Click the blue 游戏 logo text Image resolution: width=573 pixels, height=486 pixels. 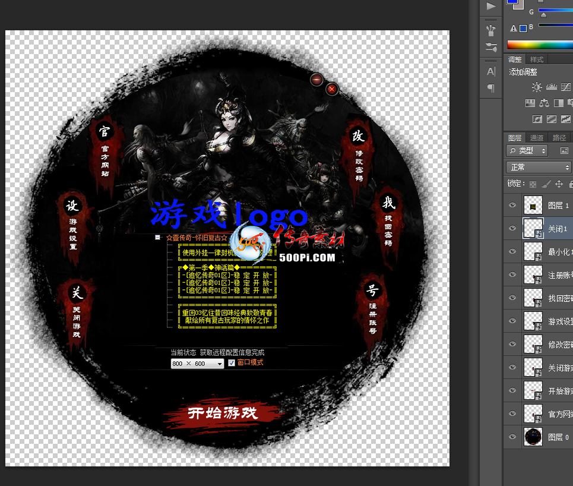point(229,214)
